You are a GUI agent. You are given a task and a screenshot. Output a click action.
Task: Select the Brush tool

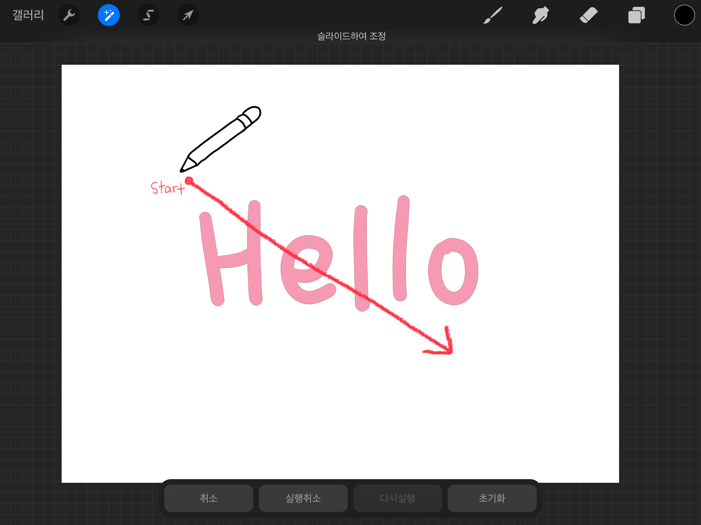(x=493, y=15)
